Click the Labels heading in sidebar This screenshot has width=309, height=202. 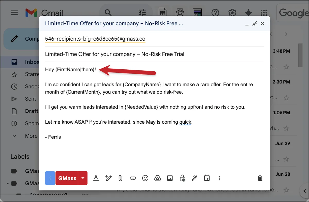pos(20,157)
